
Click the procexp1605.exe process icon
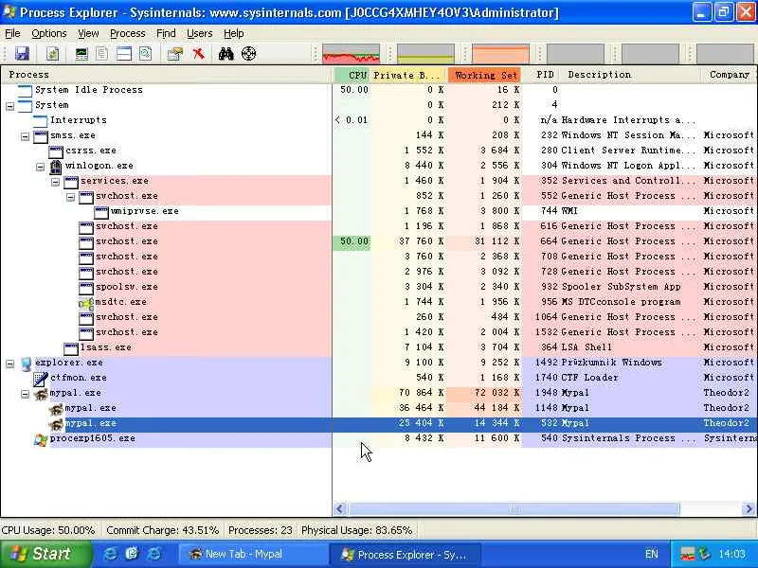tap(41, 439)
